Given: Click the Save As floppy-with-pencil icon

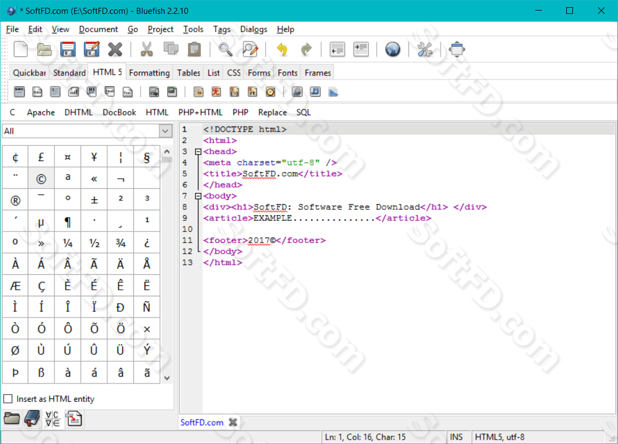Looking at the screenshot, I should [92, 49].
